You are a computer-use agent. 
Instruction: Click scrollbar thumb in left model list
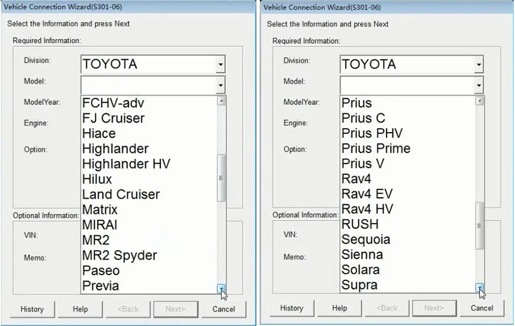tap(221, 178)
